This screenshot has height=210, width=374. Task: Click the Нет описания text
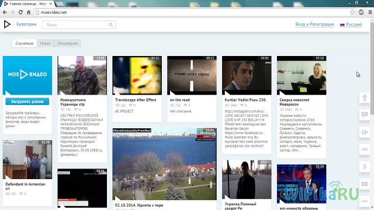181,111
